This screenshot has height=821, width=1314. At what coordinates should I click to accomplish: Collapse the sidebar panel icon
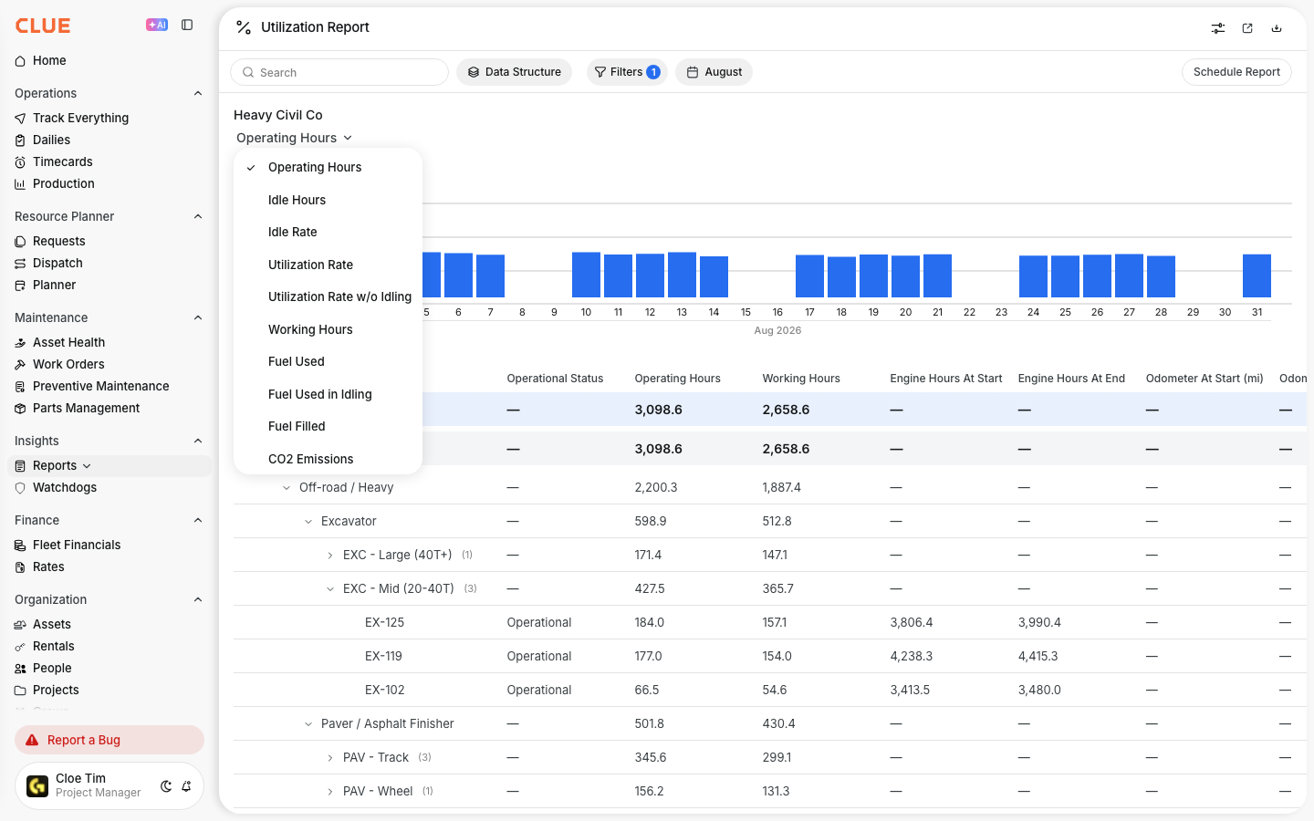[187, 26]
